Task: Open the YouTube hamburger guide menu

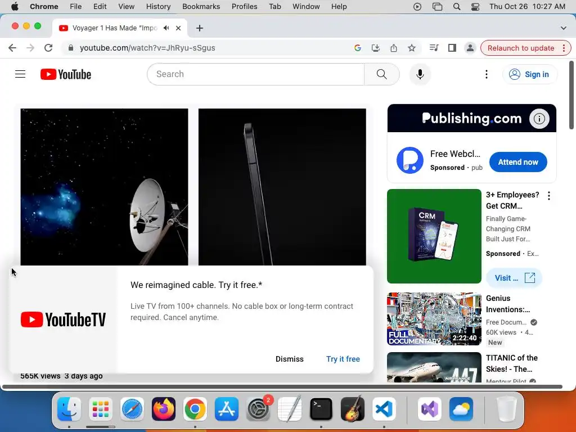Action: pos(20,74)
